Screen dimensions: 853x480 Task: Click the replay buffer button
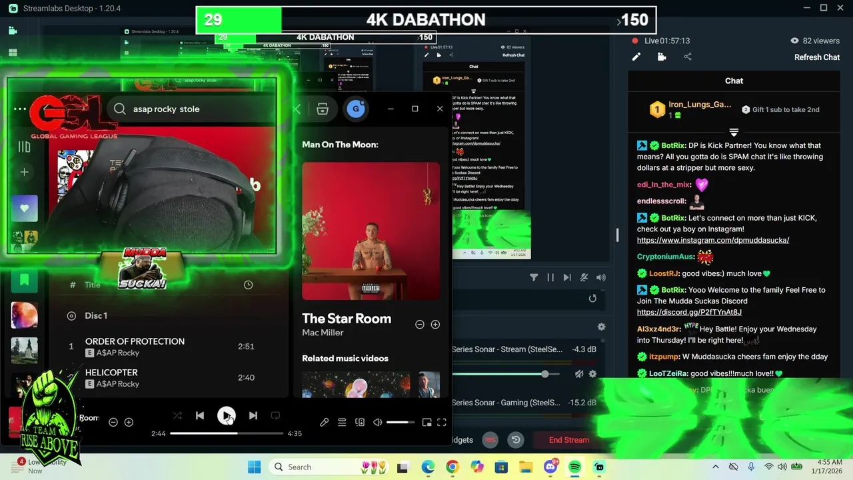[x=516, y=440]
